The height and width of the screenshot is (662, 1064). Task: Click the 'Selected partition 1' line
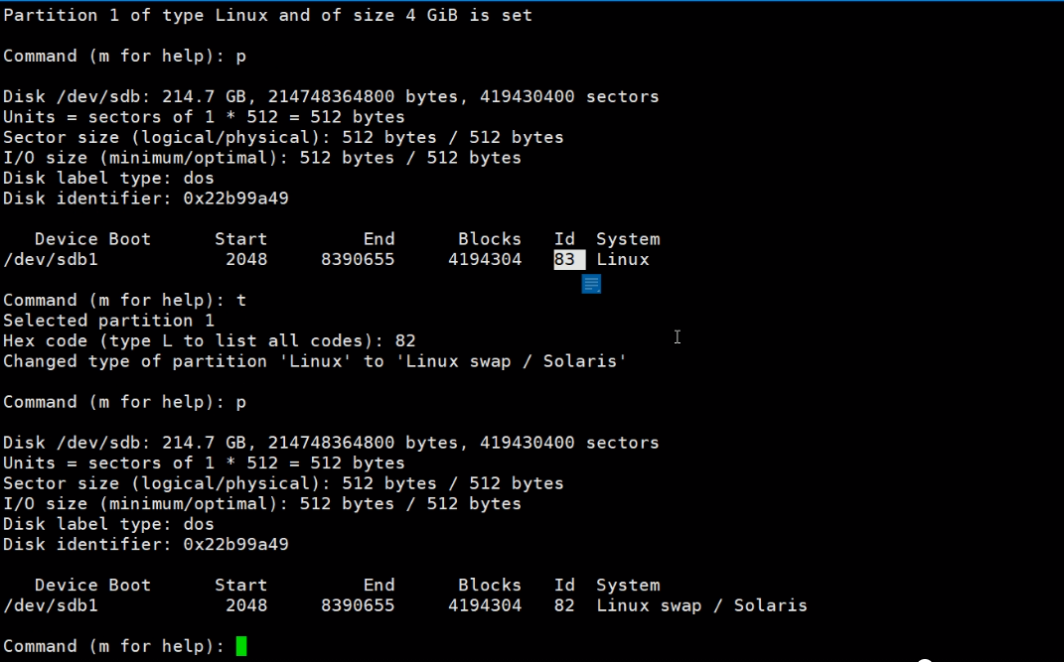pos(108,321)
